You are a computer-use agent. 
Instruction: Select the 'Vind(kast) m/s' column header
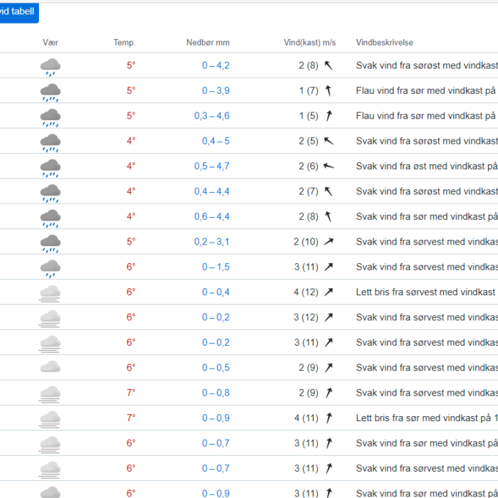309,43
